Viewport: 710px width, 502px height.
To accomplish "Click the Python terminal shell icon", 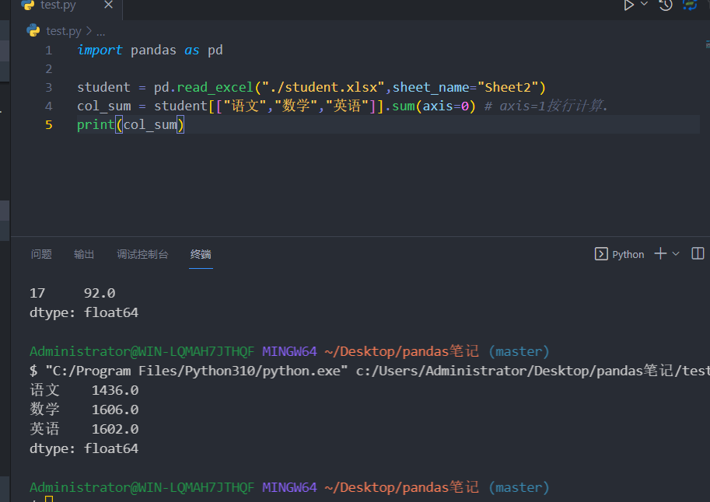I will 600,254.
